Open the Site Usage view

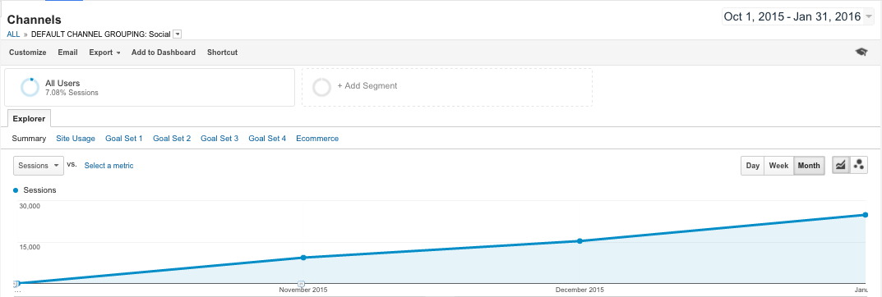click(x=76, y=138)
